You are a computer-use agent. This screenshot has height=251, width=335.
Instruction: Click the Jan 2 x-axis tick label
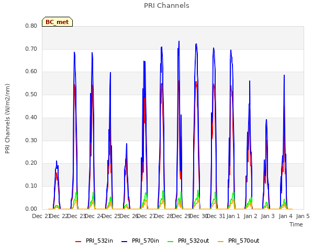pyautogui.click(x=251, y=216)
